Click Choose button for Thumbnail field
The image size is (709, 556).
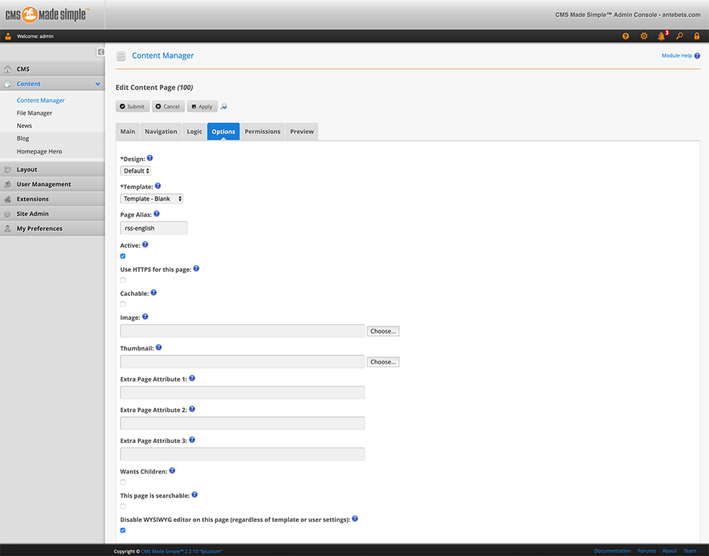[x=382, y=362]
